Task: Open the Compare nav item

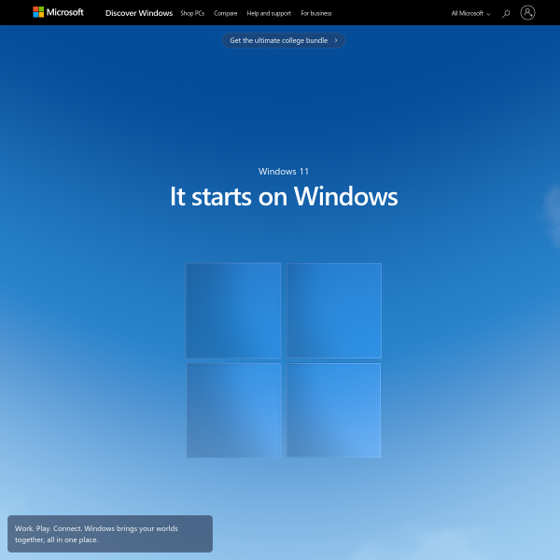Action: (225, 13)
